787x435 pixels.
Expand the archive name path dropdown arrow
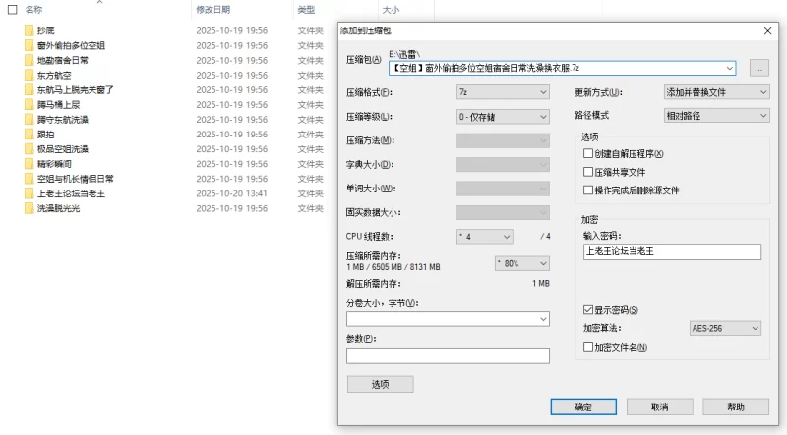729,68
